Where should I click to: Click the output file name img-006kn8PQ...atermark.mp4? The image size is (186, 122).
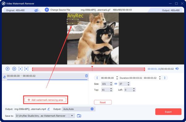[30, 109]
